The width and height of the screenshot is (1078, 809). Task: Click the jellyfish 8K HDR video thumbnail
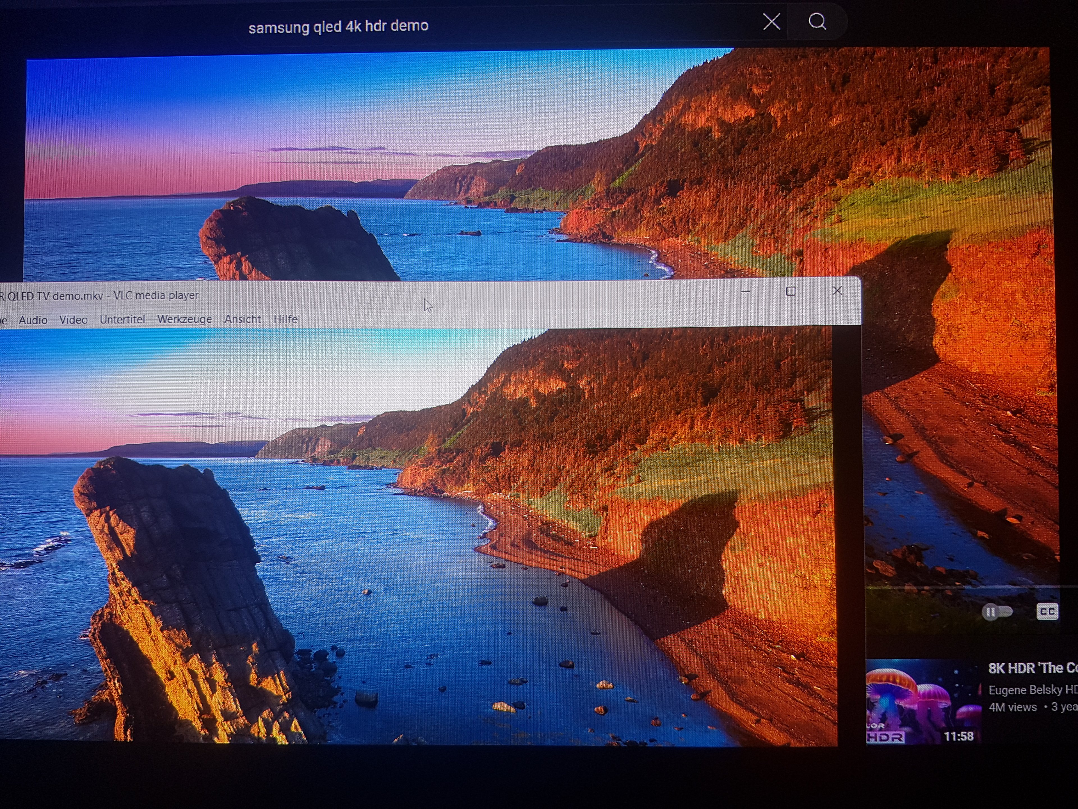[x=922, y=702]
